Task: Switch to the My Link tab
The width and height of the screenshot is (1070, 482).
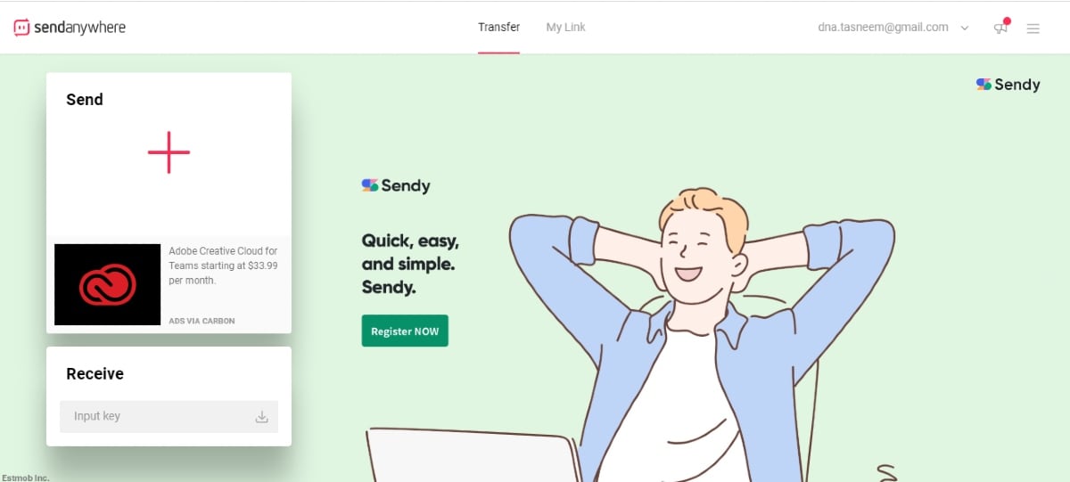Action: 566,28
